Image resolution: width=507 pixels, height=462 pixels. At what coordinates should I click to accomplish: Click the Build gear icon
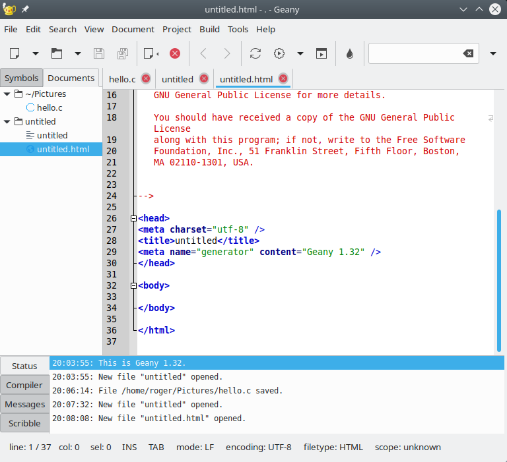(279, 53)
